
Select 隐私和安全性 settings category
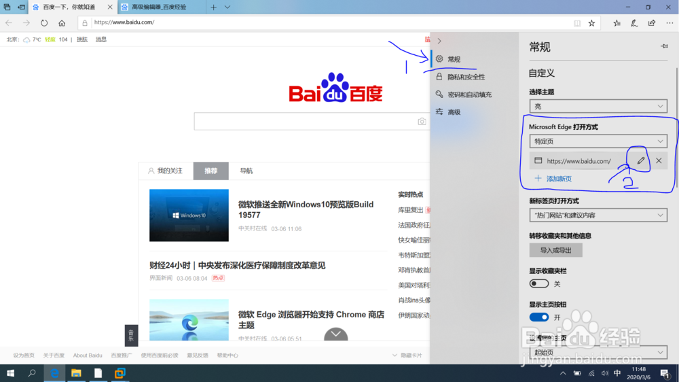coord(474,77)
